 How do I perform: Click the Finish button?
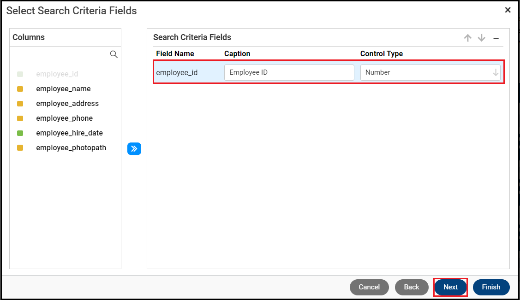point(491,287)
